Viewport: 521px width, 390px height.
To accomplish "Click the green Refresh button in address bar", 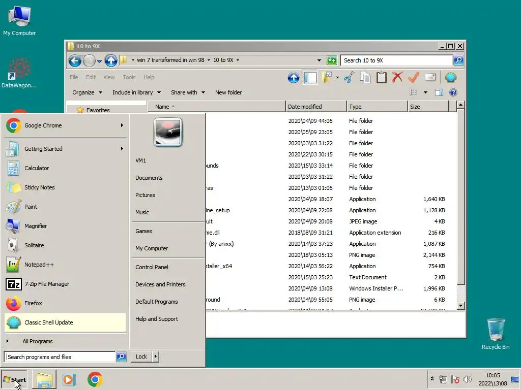I will (332, 60).
